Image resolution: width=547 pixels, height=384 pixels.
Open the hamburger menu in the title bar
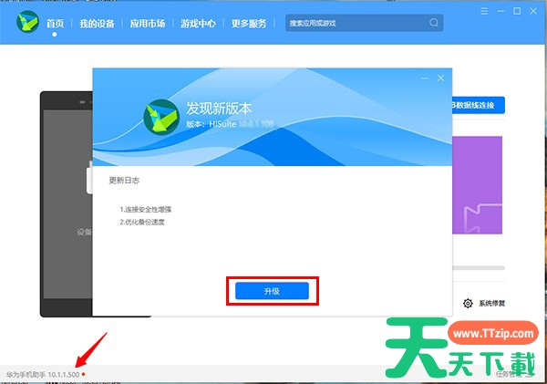484,11
